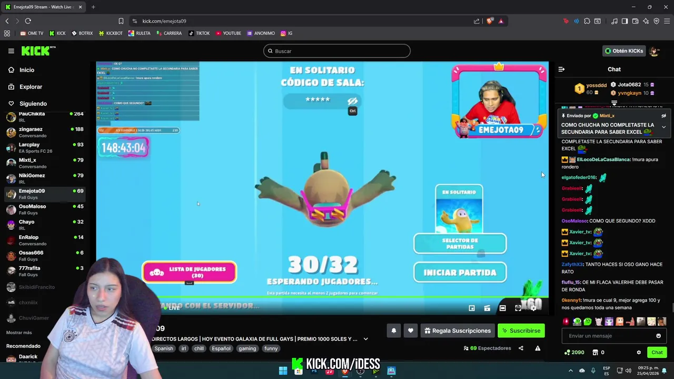Show hidden system tray icons
Screen dimensions: 674x379
(570, 371)
